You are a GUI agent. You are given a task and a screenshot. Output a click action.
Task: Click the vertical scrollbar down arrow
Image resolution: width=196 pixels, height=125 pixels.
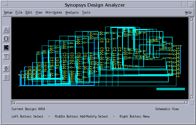(192, 97)
